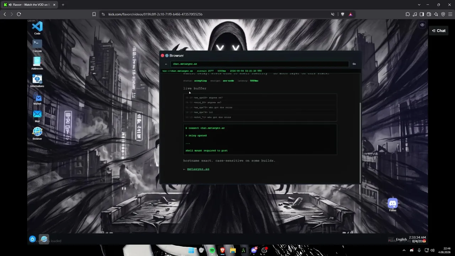Select the Flavorr Kick VOD tab
Screen dimensions: 455x256
[29, 5]
